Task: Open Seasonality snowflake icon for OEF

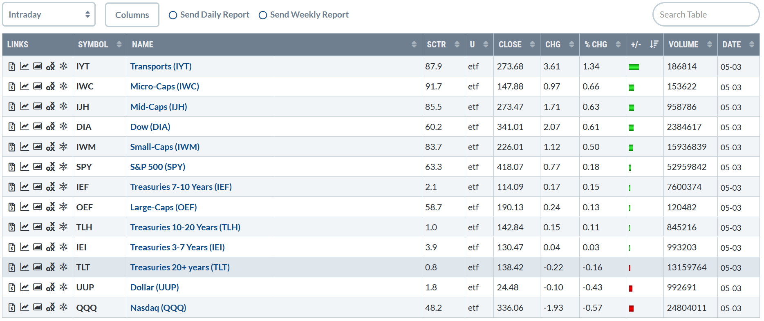Action: point(63,207)
